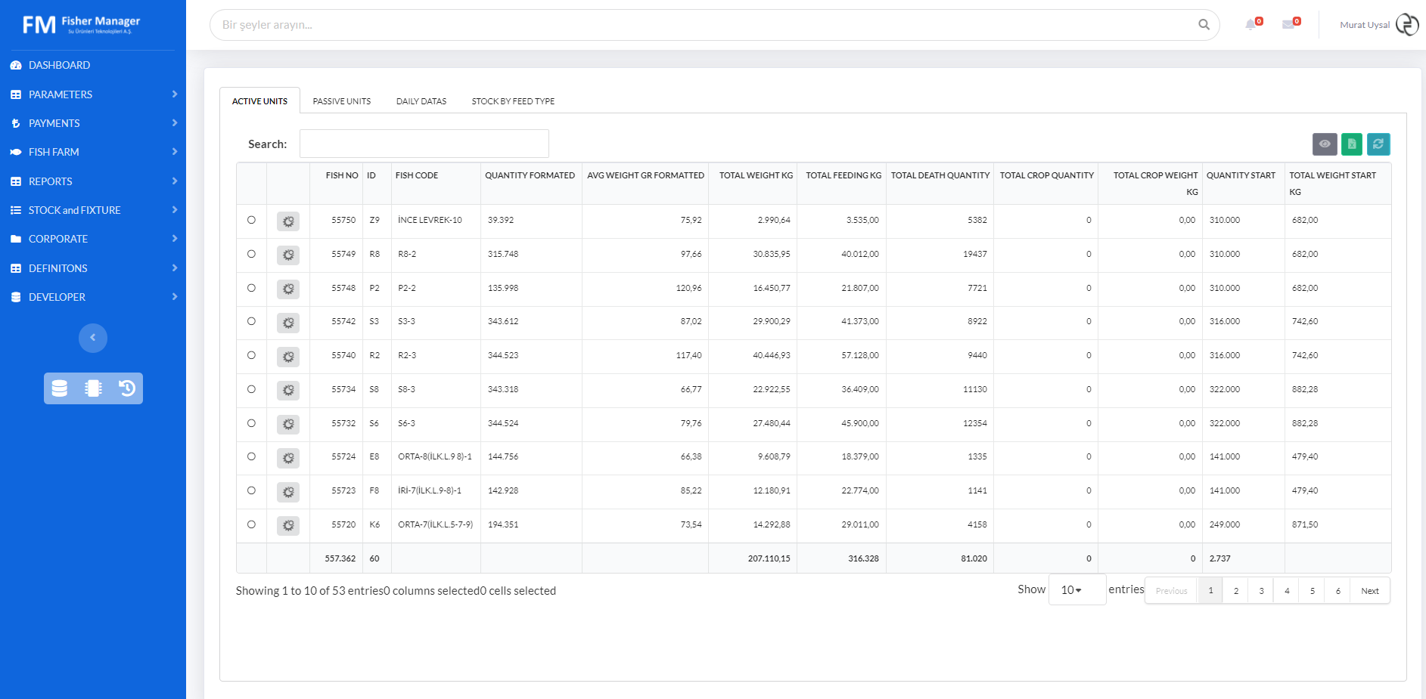Select radio button for row 55734
This screenshot has height=699, width=1426.
pyautogui.click(x=251, y=389)
